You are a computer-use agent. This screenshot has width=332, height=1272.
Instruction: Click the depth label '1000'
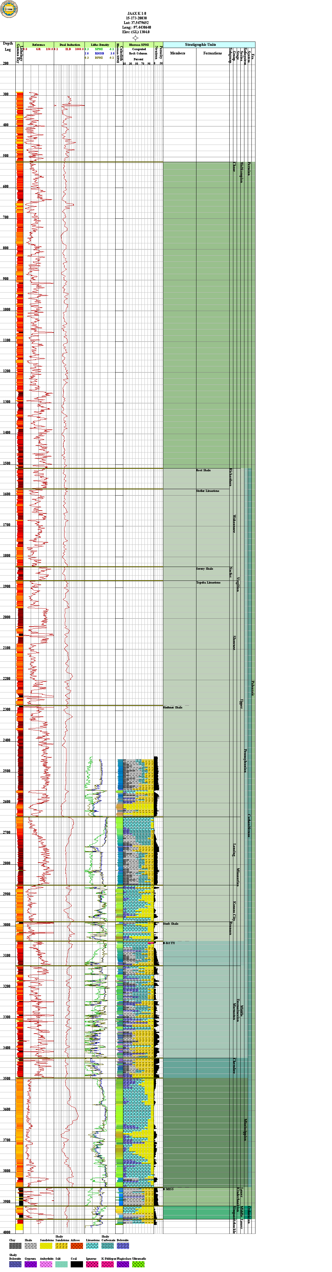click(x=6, y=309)
